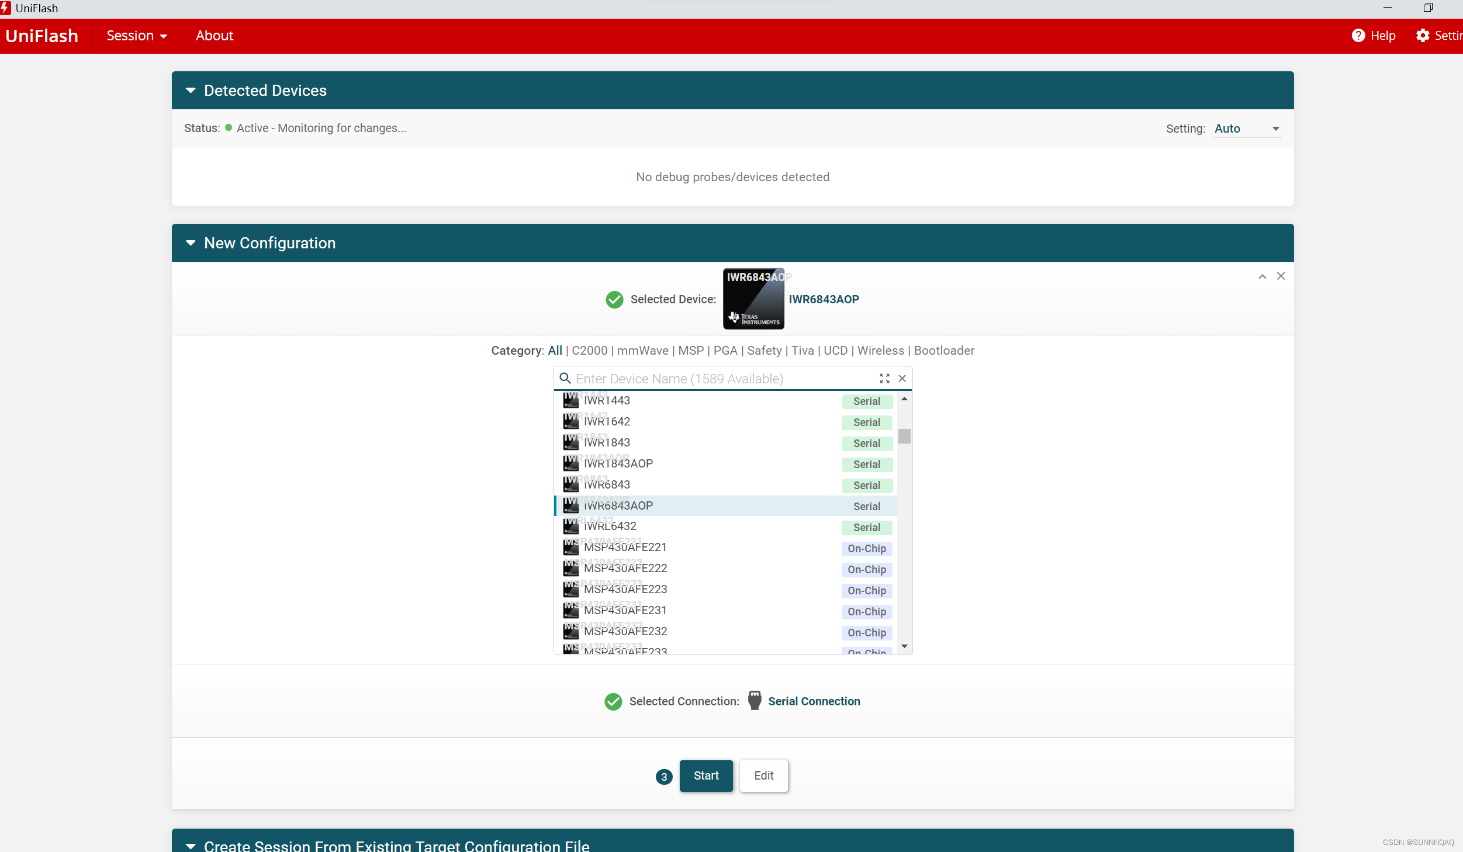Select the mmWave category filter
This screenshot has height=852, width=1463.
point(642,351)
